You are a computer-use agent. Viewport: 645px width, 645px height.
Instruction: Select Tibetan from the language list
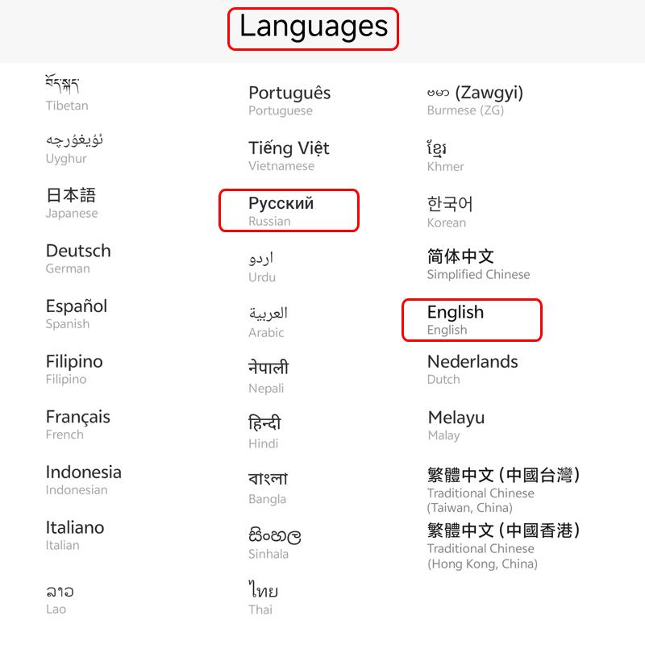click(x=67, y=94)
